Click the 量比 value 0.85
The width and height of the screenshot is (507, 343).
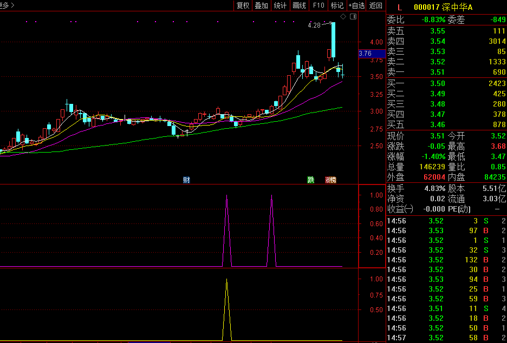tap(498, 167)
